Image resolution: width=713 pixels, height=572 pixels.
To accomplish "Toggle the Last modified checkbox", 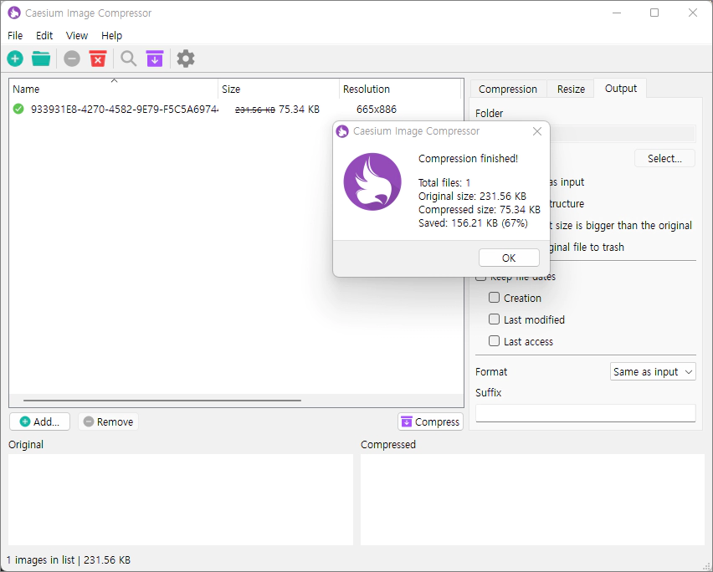I will coord(494,319).
